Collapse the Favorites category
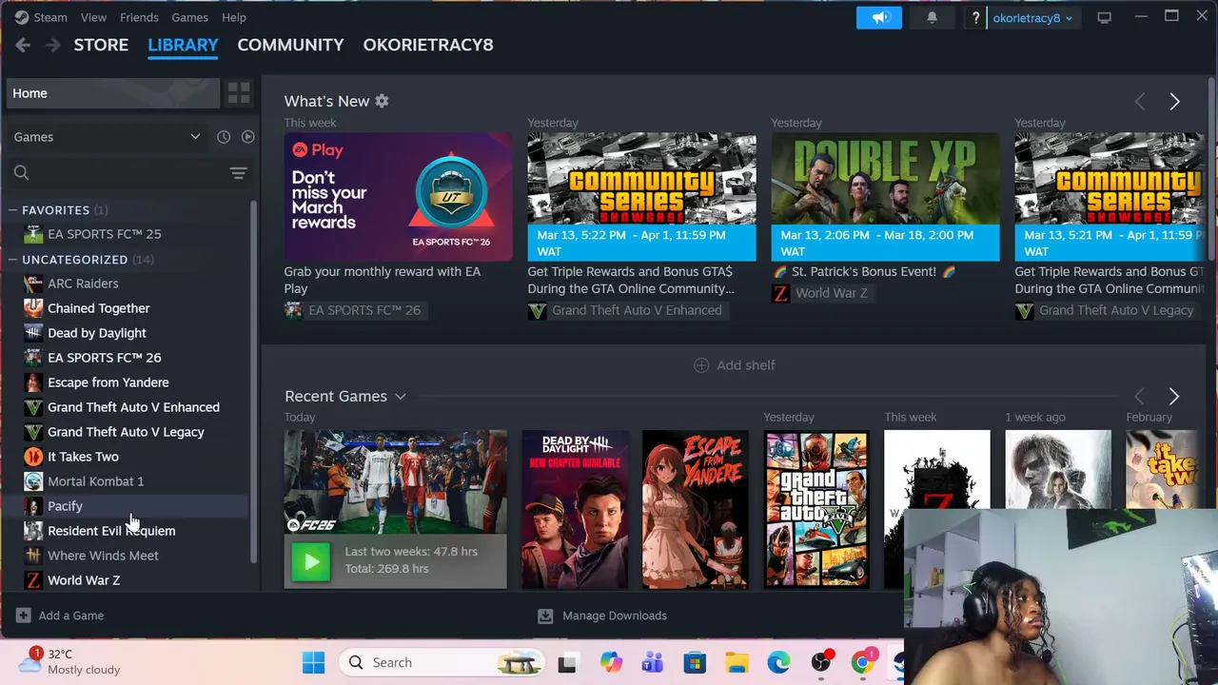 pyautogui.click(x=13, y=210)
